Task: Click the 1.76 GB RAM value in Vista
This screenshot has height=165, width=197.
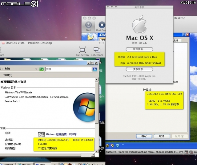Action: tap(42, 144)
